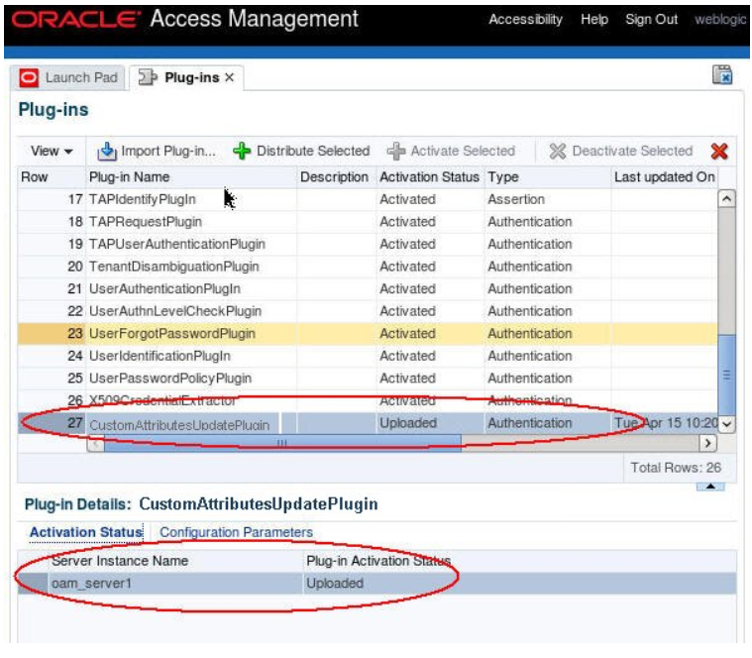Click Distribute Selected button label

[313, 151]
